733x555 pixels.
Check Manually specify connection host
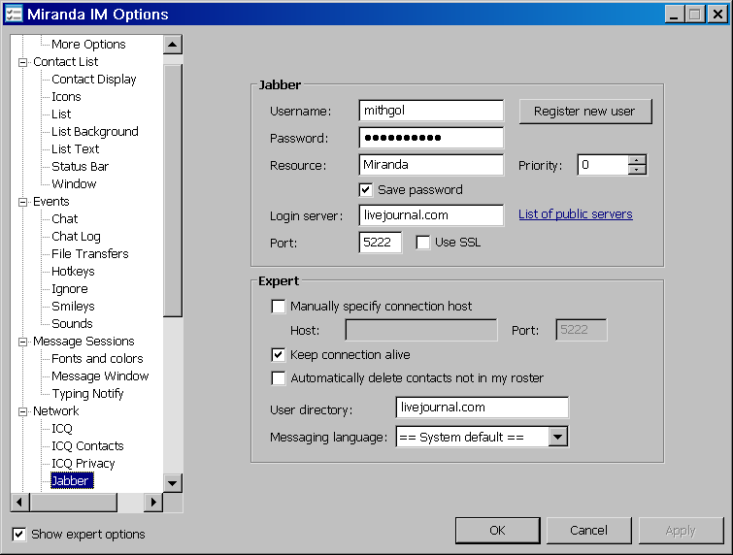pos(278,307)
